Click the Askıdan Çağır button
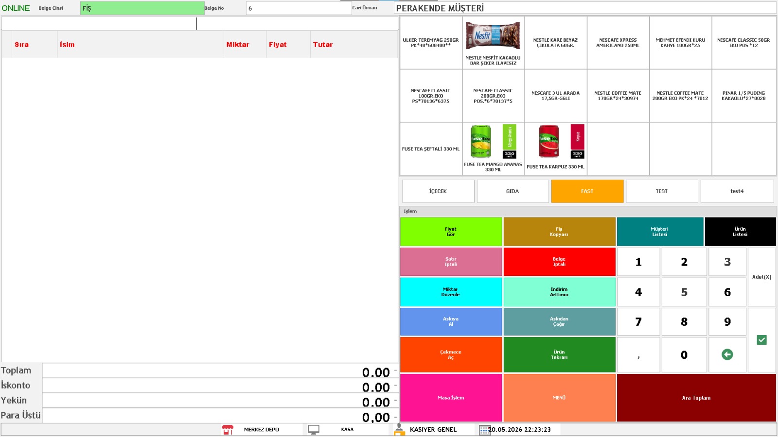778x437 pixels. tap(559, 321)
